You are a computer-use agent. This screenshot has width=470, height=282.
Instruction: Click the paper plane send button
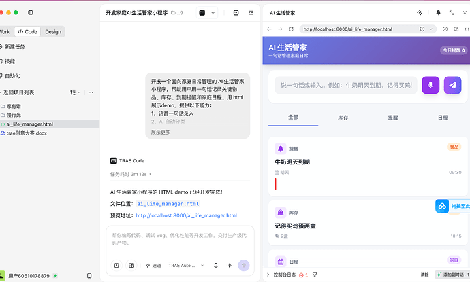[x=452, y=85]
